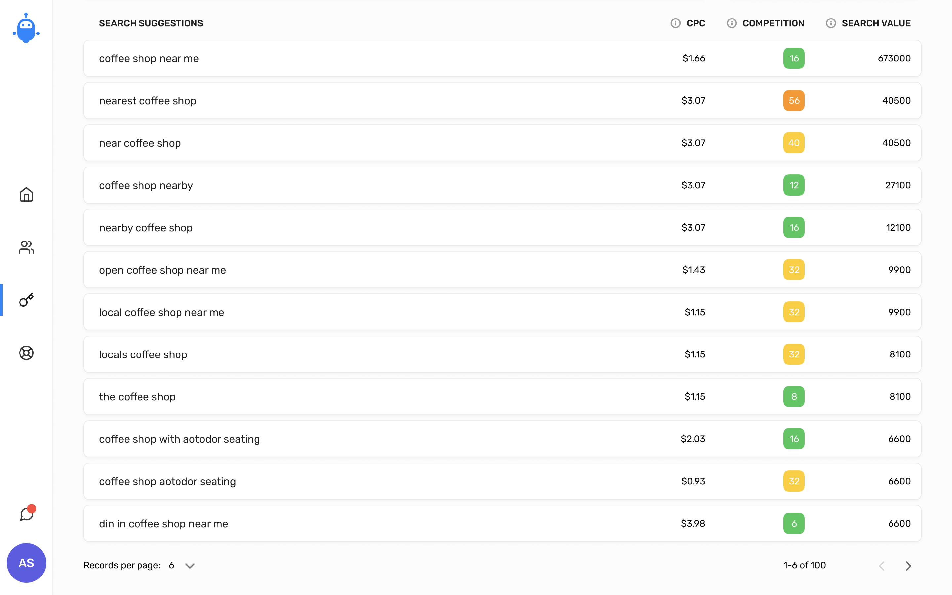Open the Home icon in sidebar
The width and height of the screenshot is (952, 595).
point(26,194)
